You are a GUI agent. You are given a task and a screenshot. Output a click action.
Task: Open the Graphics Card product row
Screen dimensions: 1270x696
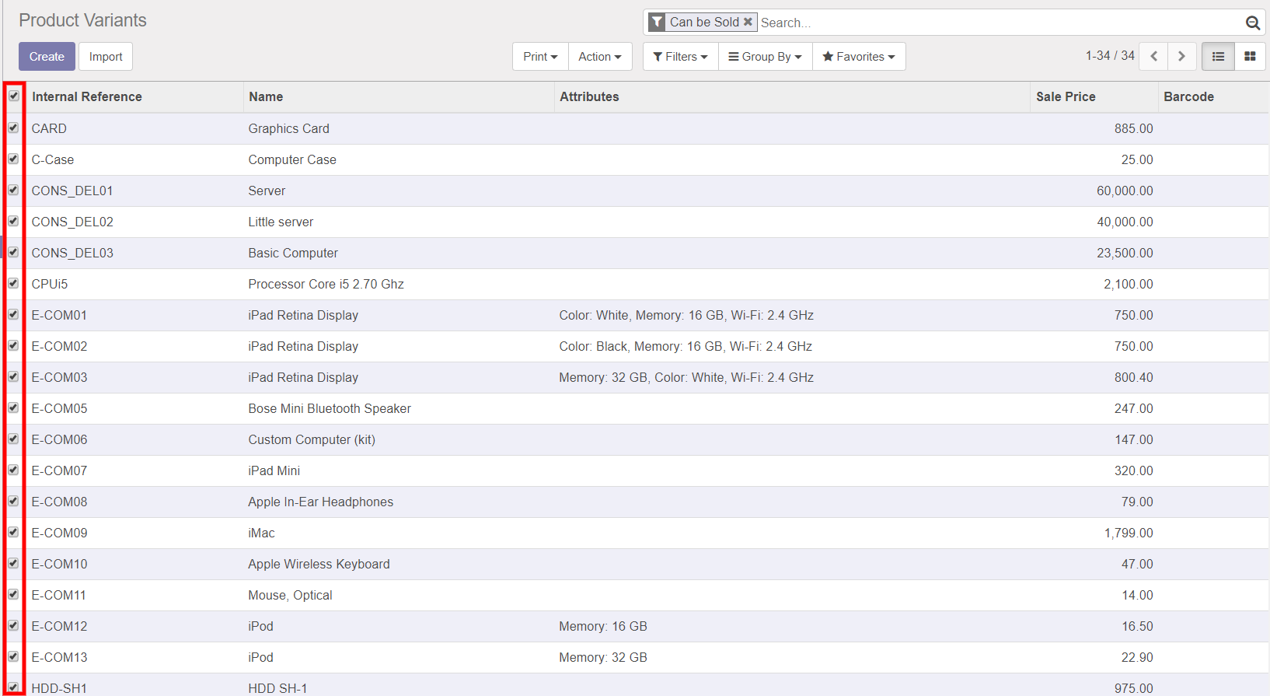coord(636,128)
